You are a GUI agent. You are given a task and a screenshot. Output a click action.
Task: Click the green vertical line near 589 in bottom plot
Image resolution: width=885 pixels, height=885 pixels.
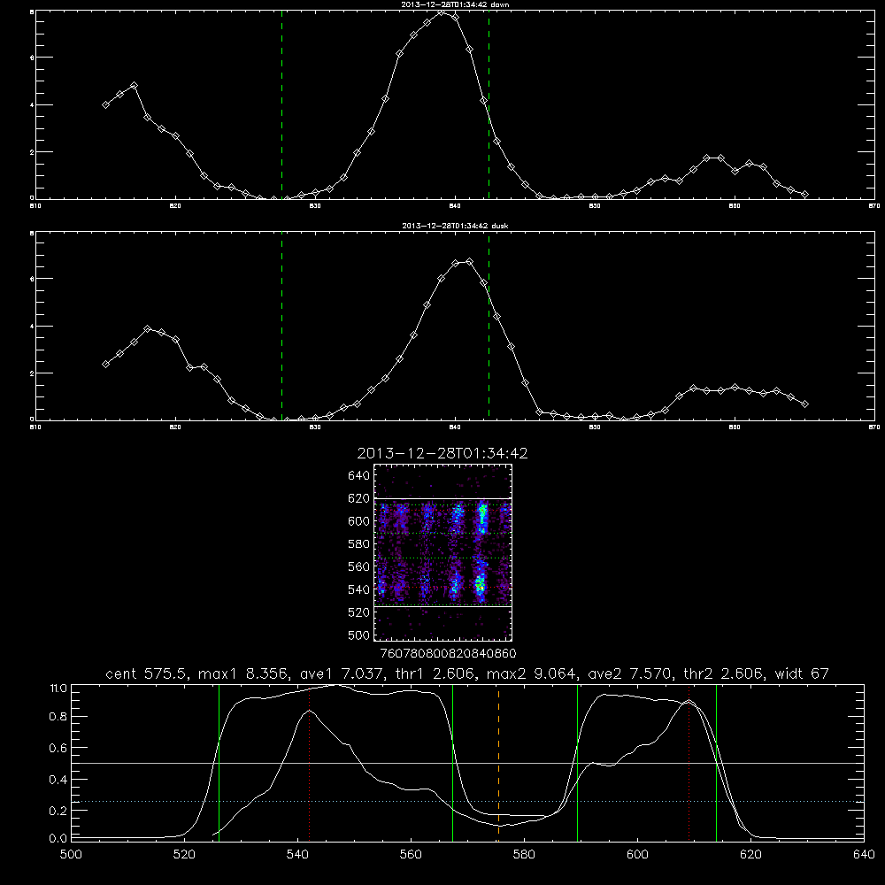click(x=577, y=762)
